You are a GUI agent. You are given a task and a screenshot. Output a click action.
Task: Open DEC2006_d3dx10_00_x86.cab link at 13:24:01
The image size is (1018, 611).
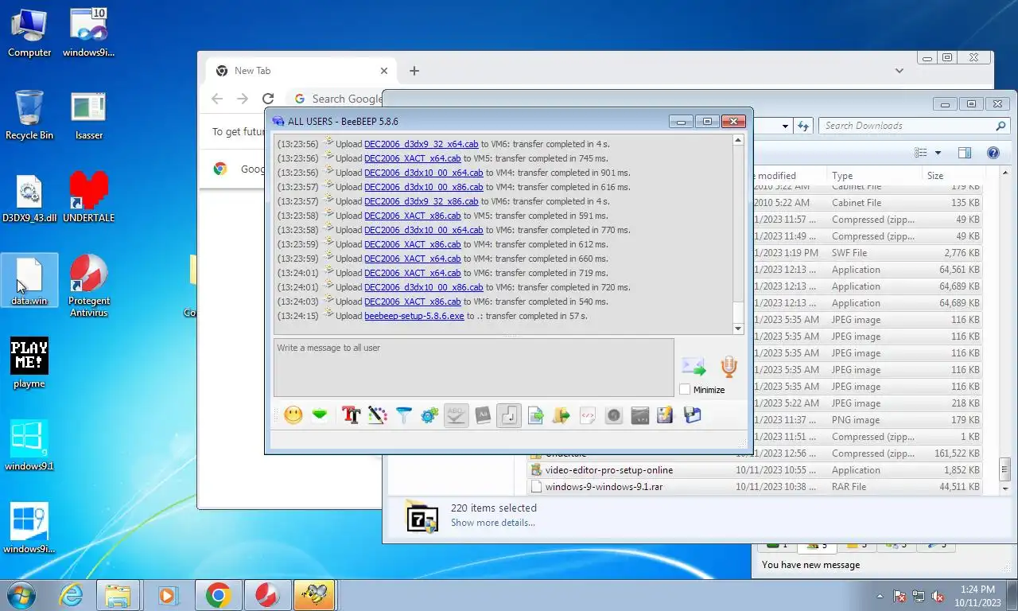(424, 287)
